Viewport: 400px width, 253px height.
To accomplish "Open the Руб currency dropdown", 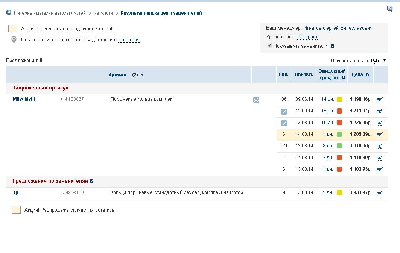I will tap(379, 61).
